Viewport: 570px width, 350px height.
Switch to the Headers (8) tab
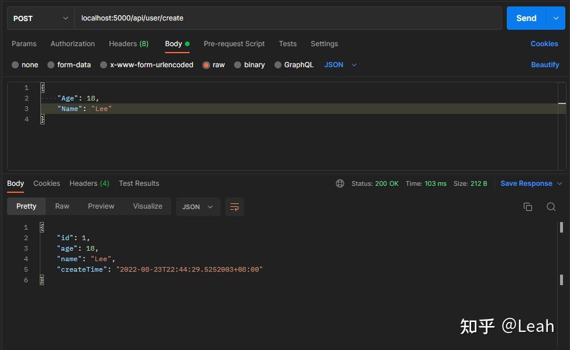click(128, 44)
